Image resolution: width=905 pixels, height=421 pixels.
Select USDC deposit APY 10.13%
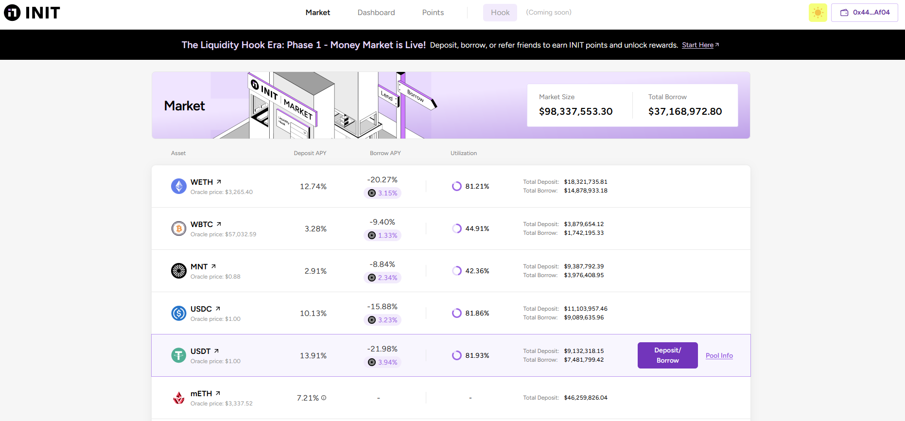click(x=313, y=314)
